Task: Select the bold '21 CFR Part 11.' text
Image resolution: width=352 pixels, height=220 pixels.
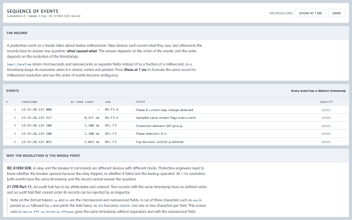Action: (20, 187)
